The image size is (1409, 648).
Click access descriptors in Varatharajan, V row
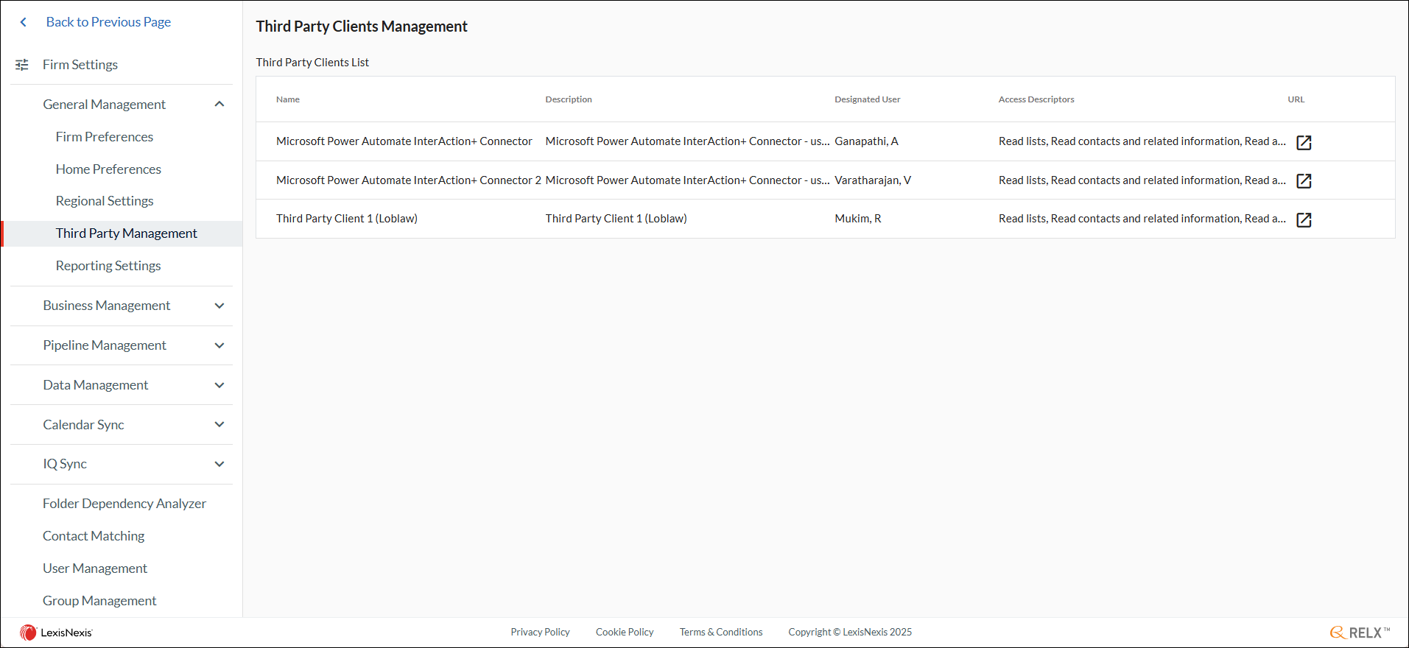point(1142,180)
